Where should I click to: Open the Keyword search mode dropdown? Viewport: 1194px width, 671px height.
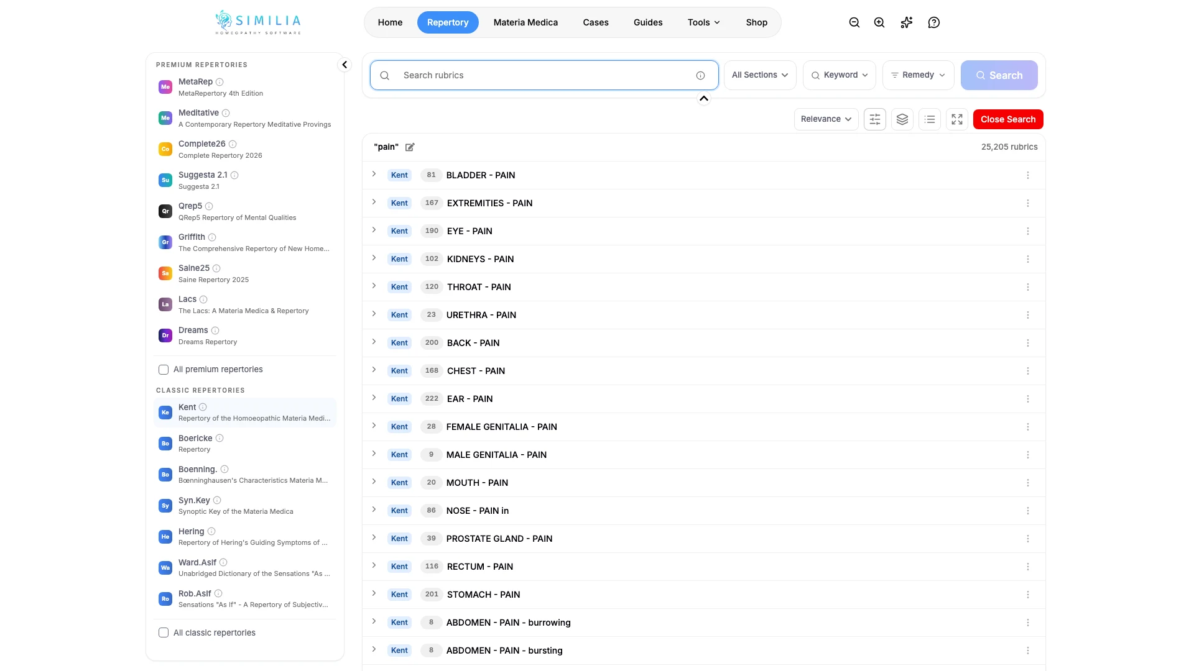pyautogui.click(x=840, y=75)
